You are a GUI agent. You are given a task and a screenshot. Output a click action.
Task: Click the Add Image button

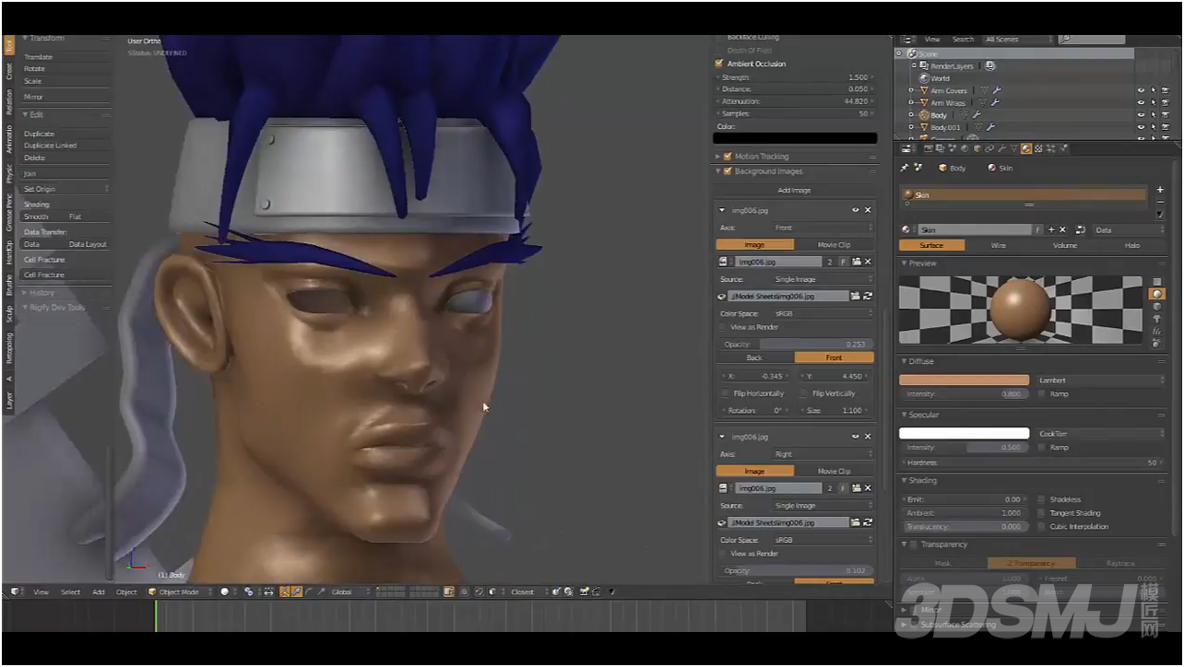tap(795, 190)
